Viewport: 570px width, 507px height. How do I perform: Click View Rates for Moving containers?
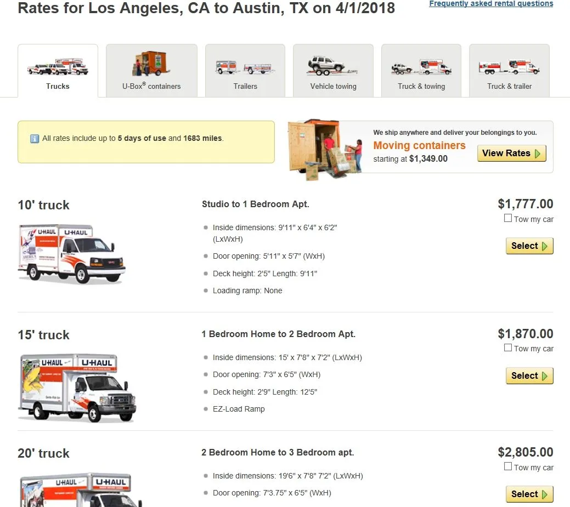click(x=511, y=153)
